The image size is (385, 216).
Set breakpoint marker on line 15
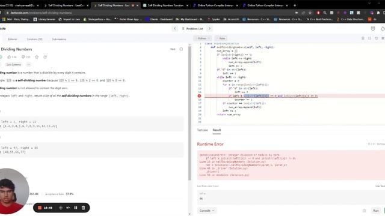tap(199, 96)
